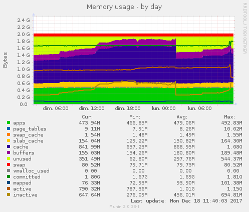Click the 'Min:' column header
This screenshot has width=249, height=212.
[x=135, y=117]
